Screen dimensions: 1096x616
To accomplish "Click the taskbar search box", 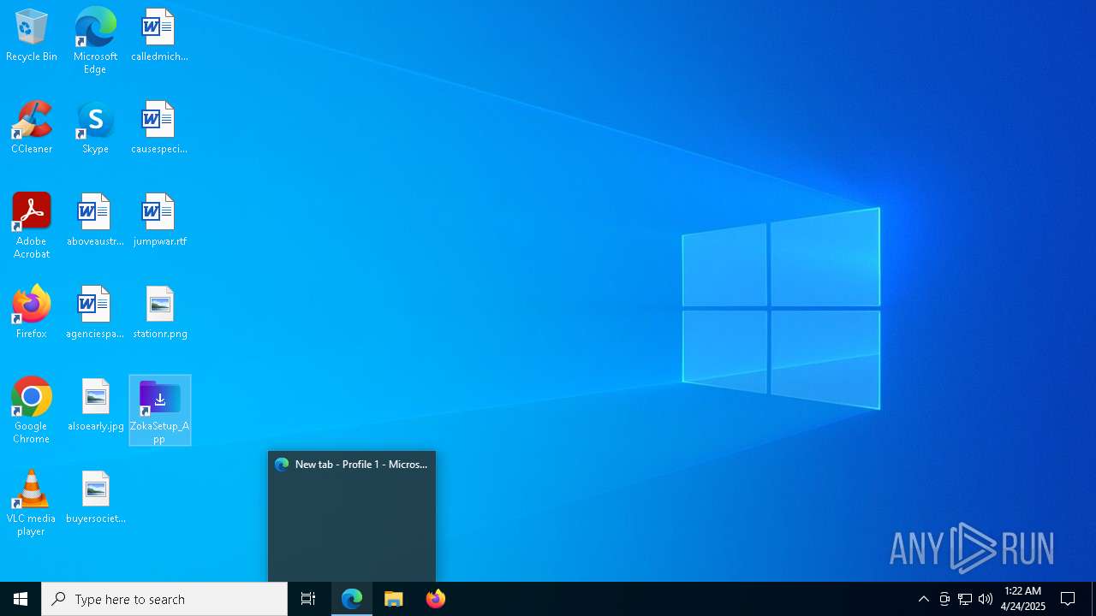I will pyautogui.click(x=164, y=599).
